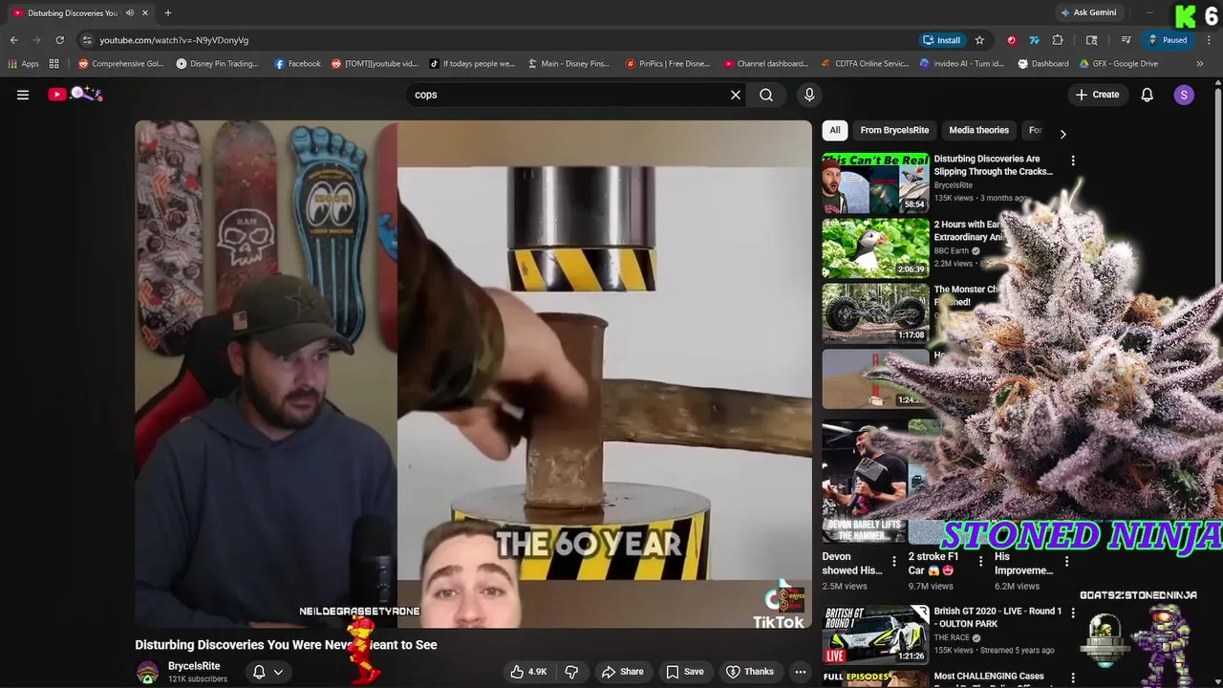
Task: Open Chrome three-dot menu
Action: [1208, 40]
